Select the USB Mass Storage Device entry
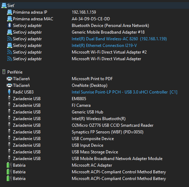This screenshot has height=187, width=189. (x=94, y=152)
